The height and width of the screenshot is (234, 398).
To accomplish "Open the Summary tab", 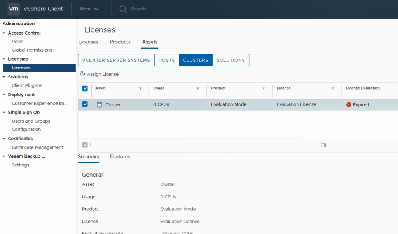I will [x=89, y=157].
